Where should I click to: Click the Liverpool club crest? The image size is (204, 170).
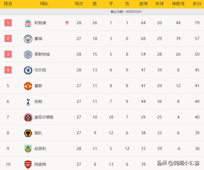(28, 23)
